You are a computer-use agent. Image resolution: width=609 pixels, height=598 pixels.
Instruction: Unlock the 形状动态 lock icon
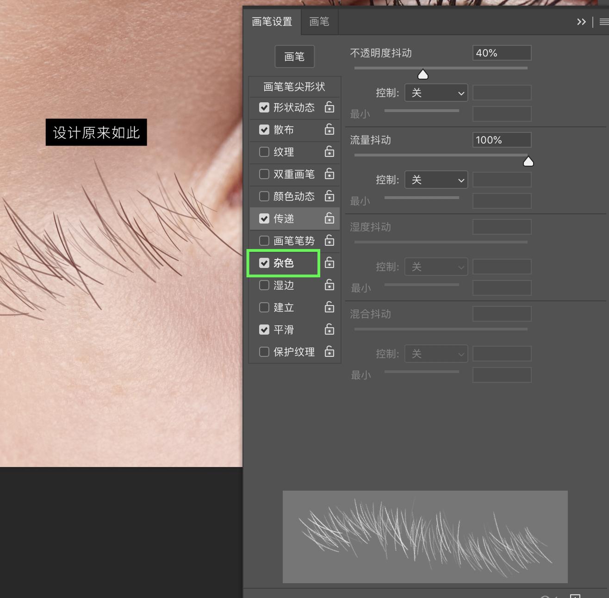[x=329, y=107]
